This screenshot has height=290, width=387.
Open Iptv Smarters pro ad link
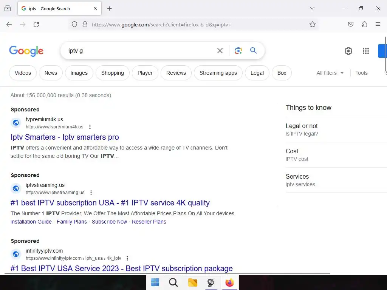tap(65, 137)
